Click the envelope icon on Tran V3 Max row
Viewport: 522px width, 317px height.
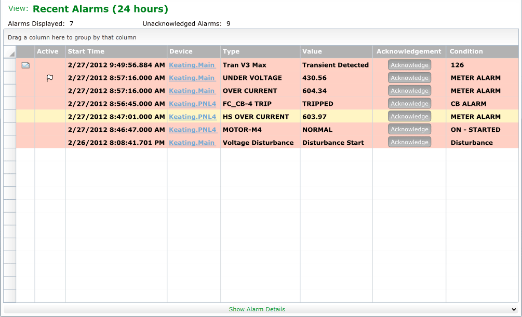[x=25, y=65]
